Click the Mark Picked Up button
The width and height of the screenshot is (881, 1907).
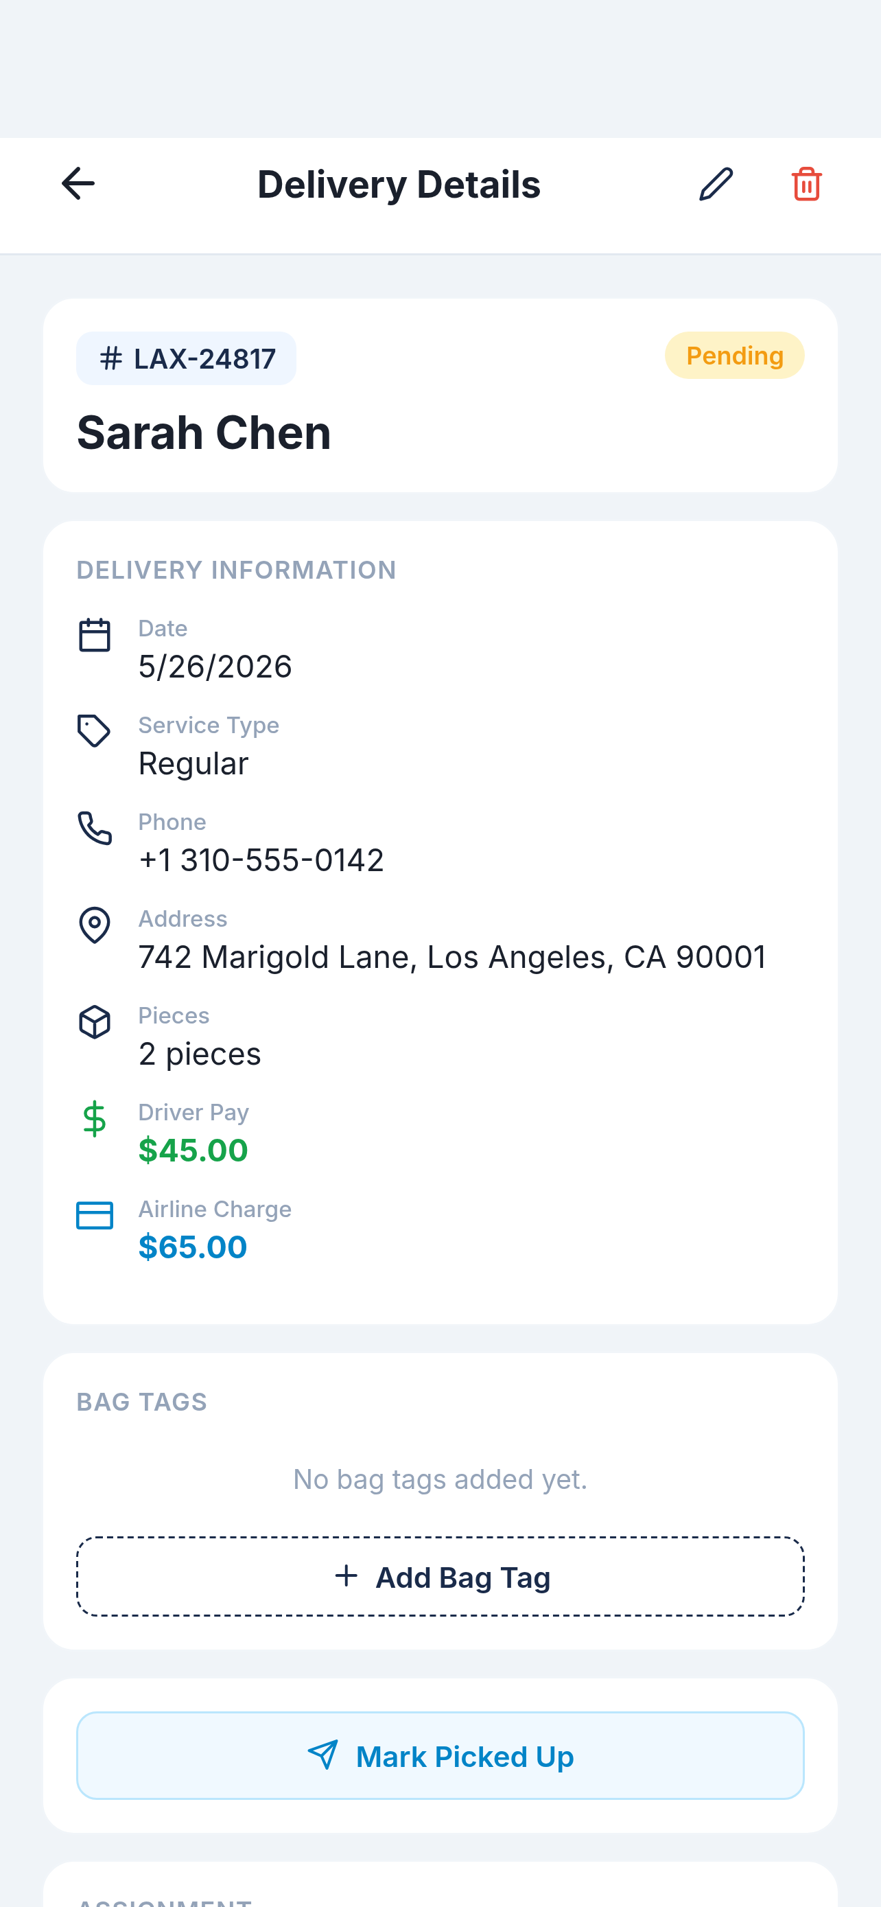click(x=440, y=1755)
